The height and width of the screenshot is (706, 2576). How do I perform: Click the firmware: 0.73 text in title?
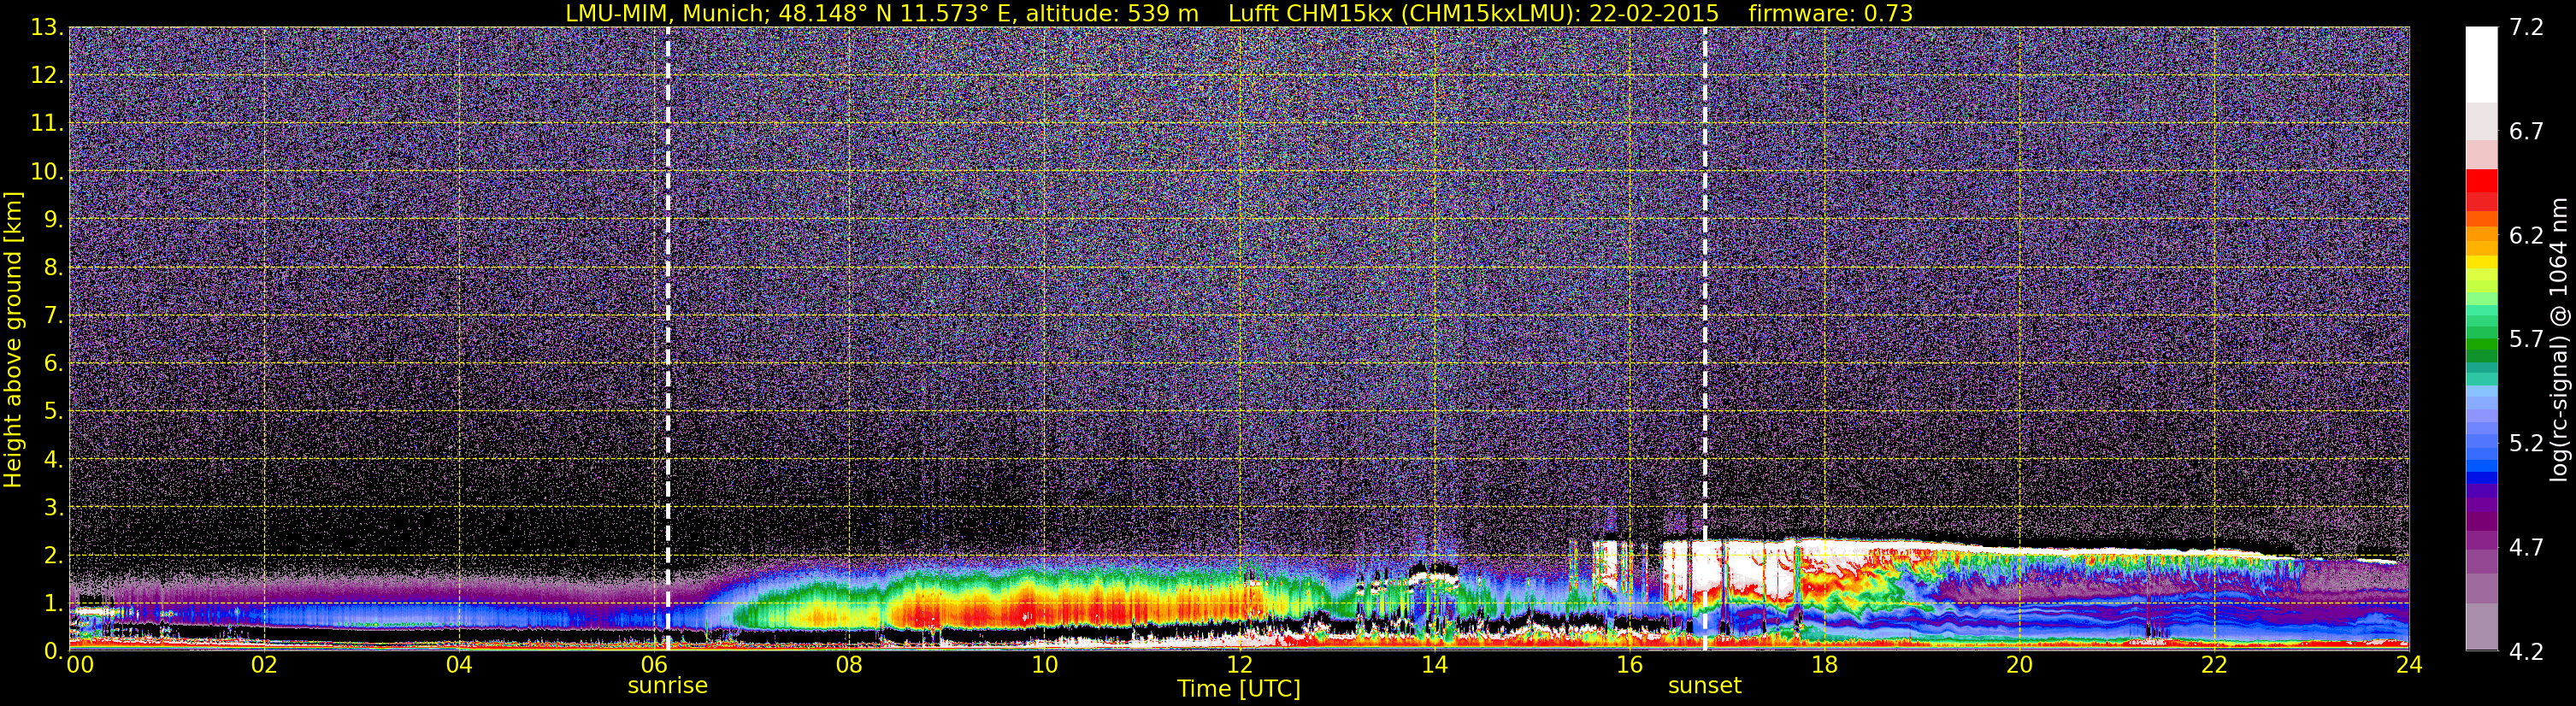[x=1831, y=13]
